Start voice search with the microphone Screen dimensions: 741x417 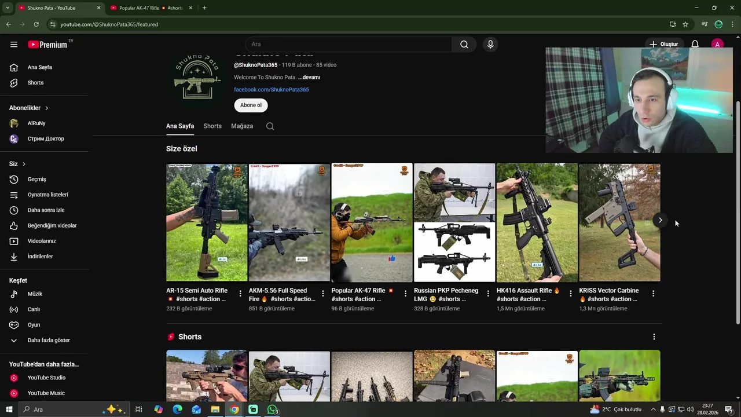(x=490, y=44)
